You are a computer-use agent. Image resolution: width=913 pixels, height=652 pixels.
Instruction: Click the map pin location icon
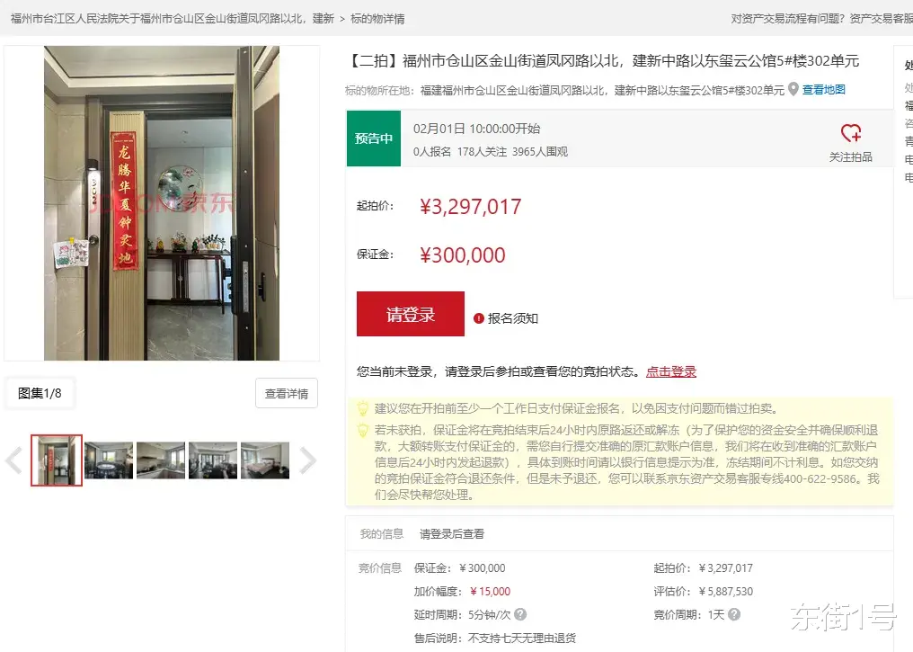click(x=793, y=90)
